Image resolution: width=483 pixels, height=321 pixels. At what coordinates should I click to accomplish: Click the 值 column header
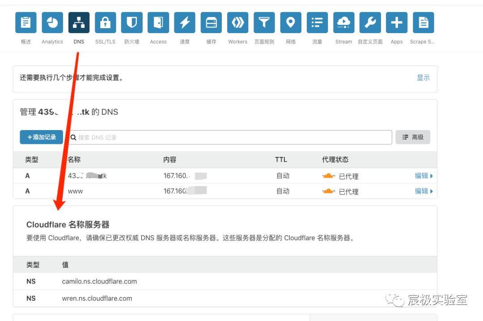(65, 265)
